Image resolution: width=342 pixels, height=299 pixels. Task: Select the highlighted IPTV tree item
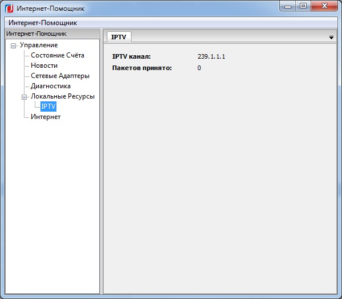coord(48,107)
